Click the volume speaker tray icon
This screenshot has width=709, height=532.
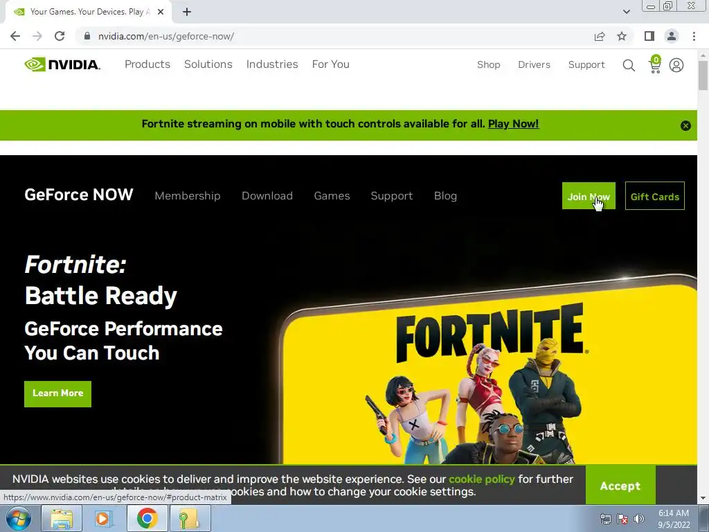(639, 519)
